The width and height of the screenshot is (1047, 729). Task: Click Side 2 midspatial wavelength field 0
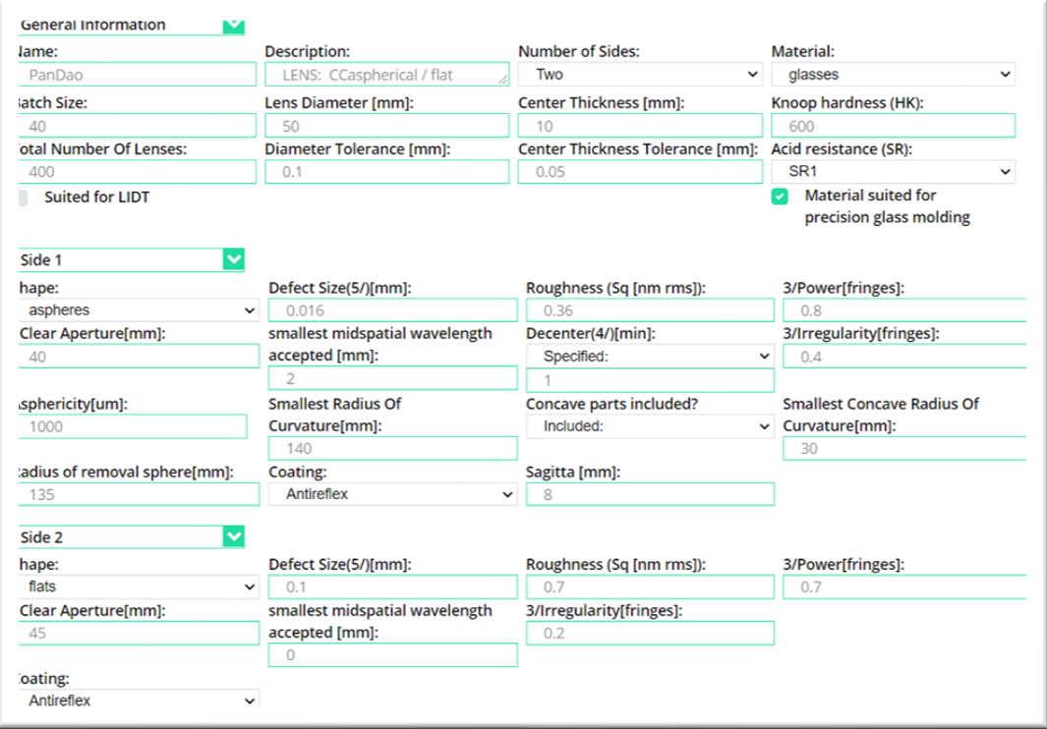tap(392, 655)
